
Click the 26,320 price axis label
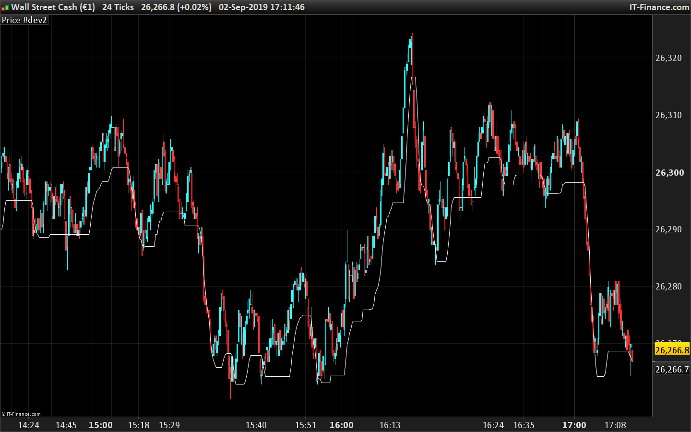pyautogui.click(x=668, y=58)
